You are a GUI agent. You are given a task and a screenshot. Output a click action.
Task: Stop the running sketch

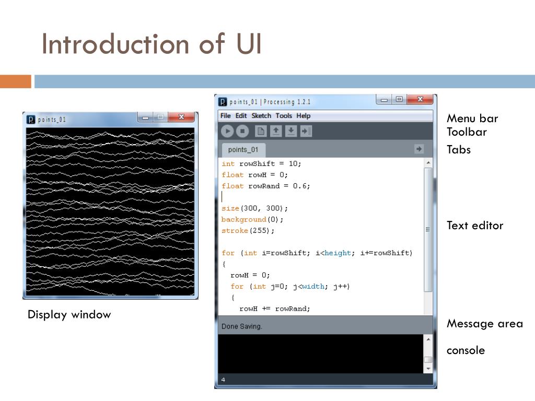pos(242,131)
